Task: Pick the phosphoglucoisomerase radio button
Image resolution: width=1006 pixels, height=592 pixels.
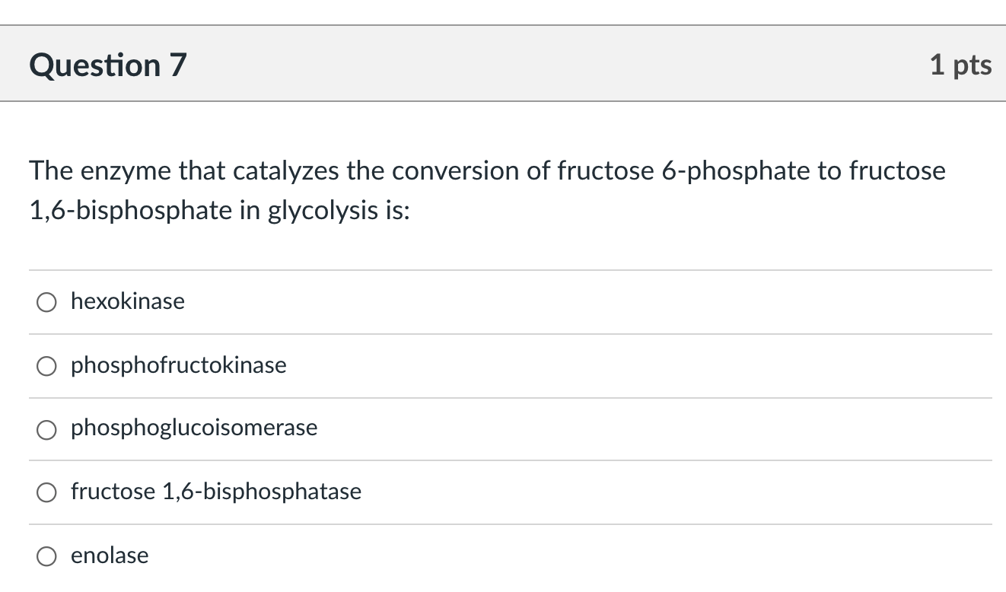Action: point(46,430)
